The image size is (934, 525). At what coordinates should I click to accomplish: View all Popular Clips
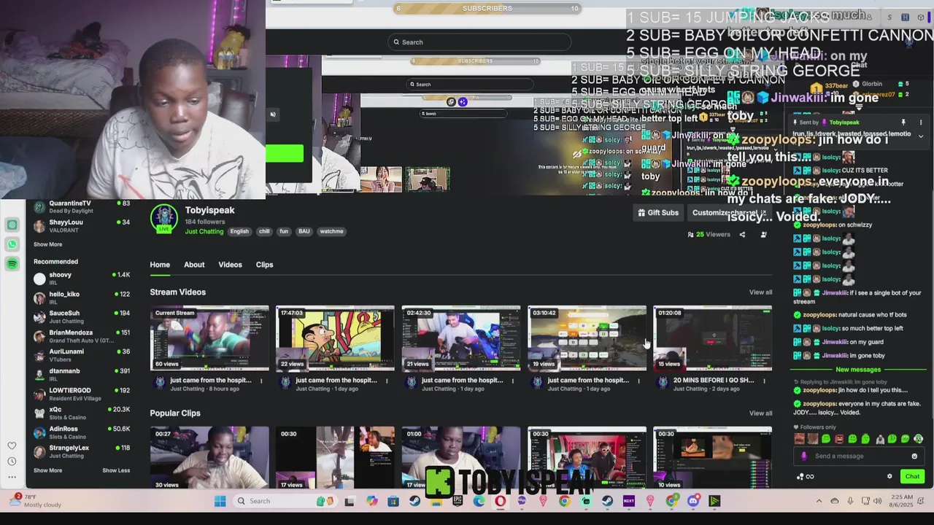coord(760,413)
